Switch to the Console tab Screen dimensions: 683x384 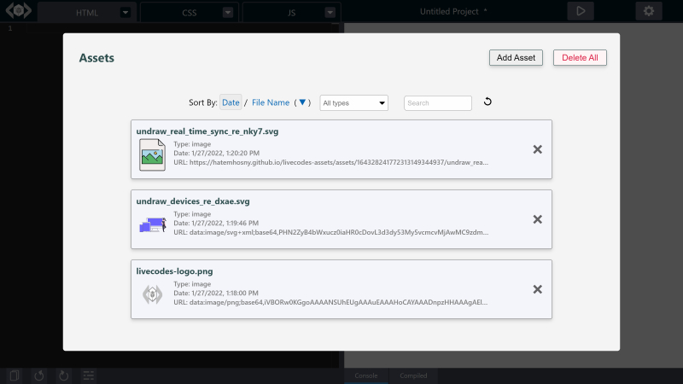tap(366, 375)
